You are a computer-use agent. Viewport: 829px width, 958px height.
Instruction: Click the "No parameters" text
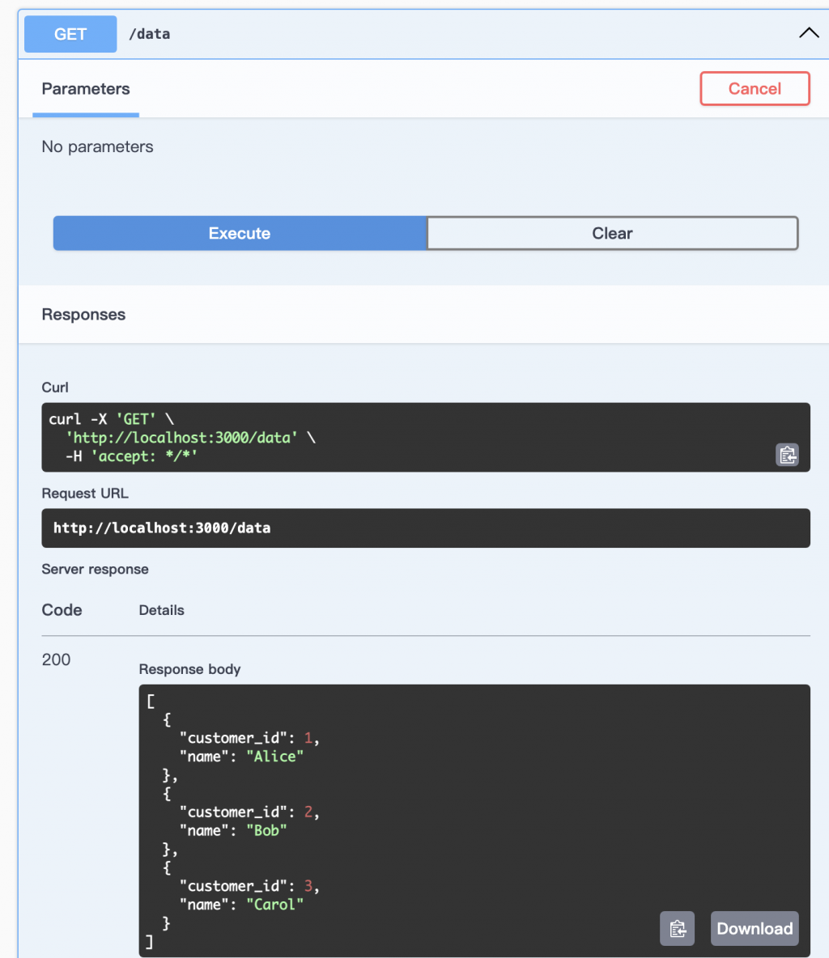97,146
